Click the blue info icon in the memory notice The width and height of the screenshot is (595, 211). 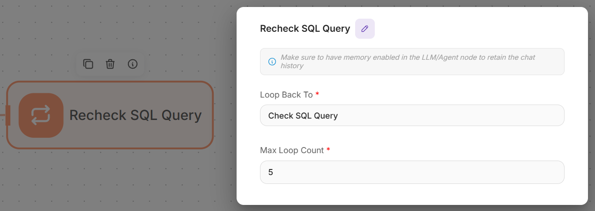[x=272, y=62]
